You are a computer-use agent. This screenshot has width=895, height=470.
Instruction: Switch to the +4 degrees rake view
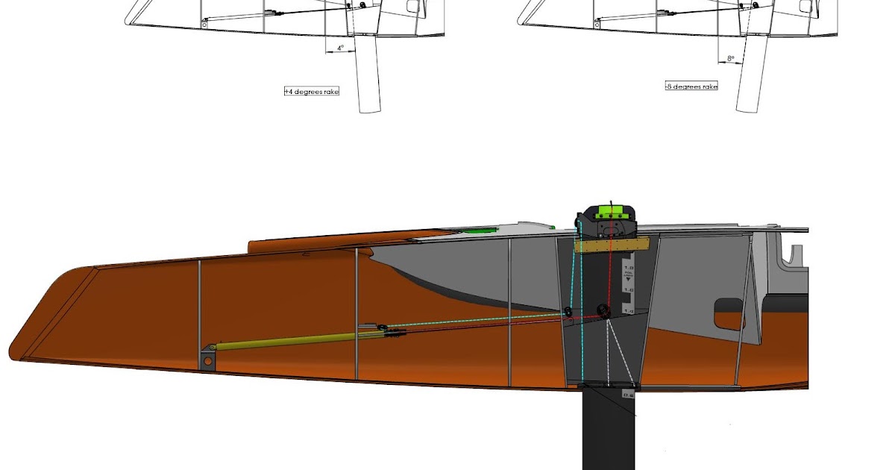(313, 90)
